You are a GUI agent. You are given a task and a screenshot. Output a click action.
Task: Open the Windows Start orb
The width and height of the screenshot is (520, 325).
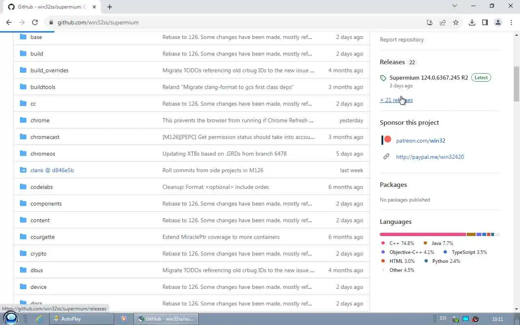click(11, 318)
